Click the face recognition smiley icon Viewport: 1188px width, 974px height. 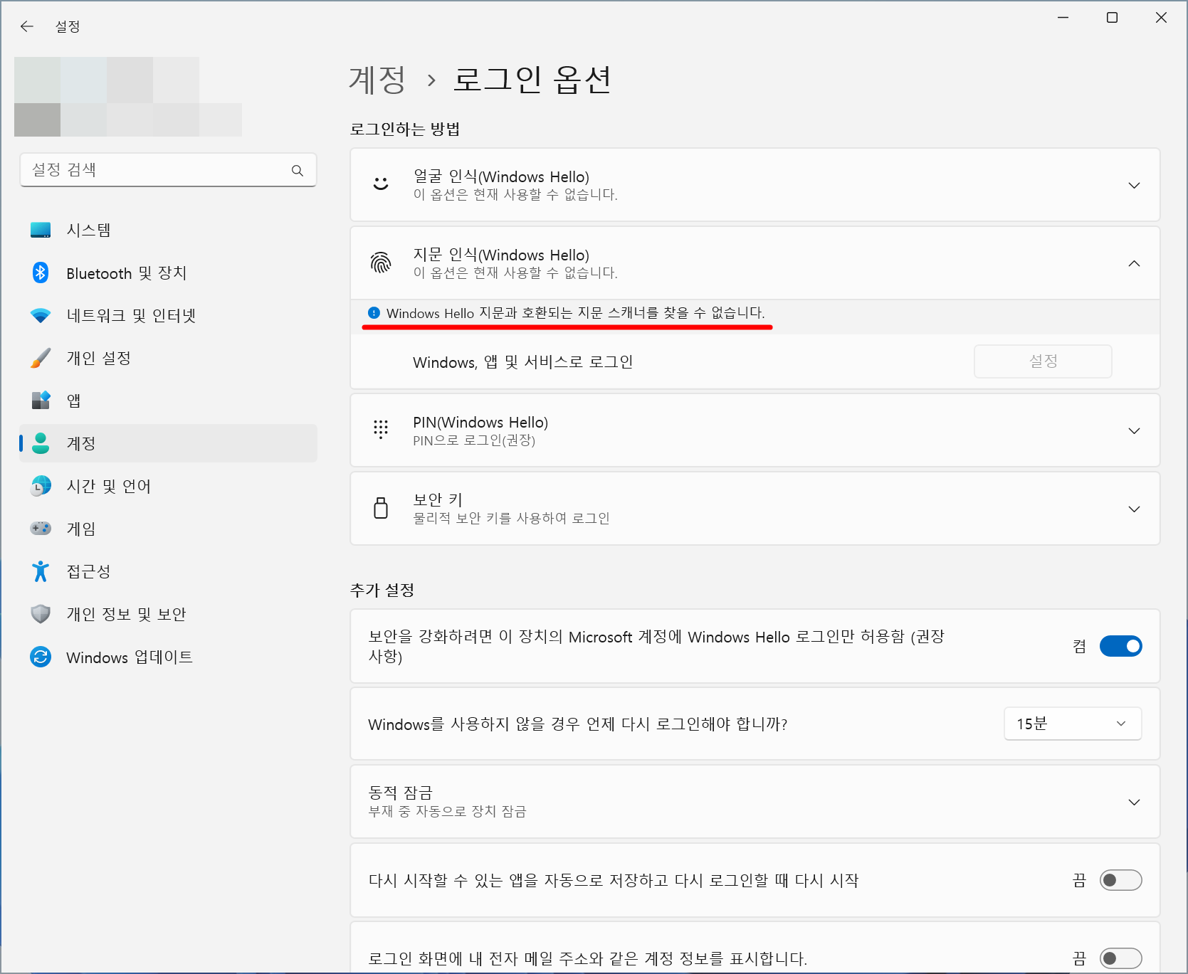pos(381,184)
